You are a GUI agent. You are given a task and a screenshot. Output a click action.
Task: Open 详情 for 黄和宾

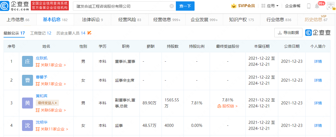coord(318,103)
